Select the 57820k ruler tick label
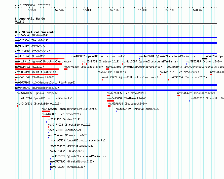Screen dimensions: 224x179 (x=198, y=10)
